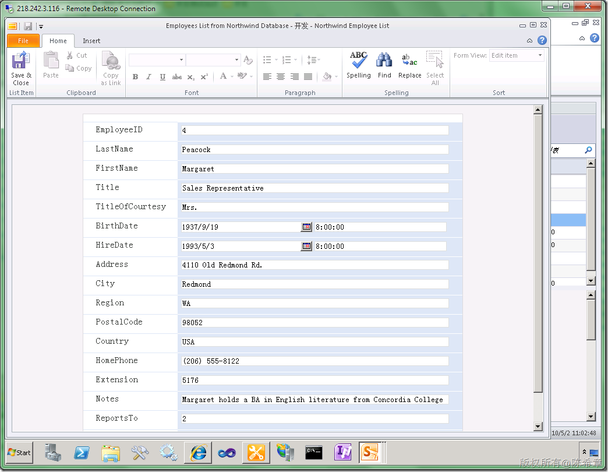Open Internet Explorer from taskbar
The width and height of the screenshot is (608, 472).
[198, 453]
